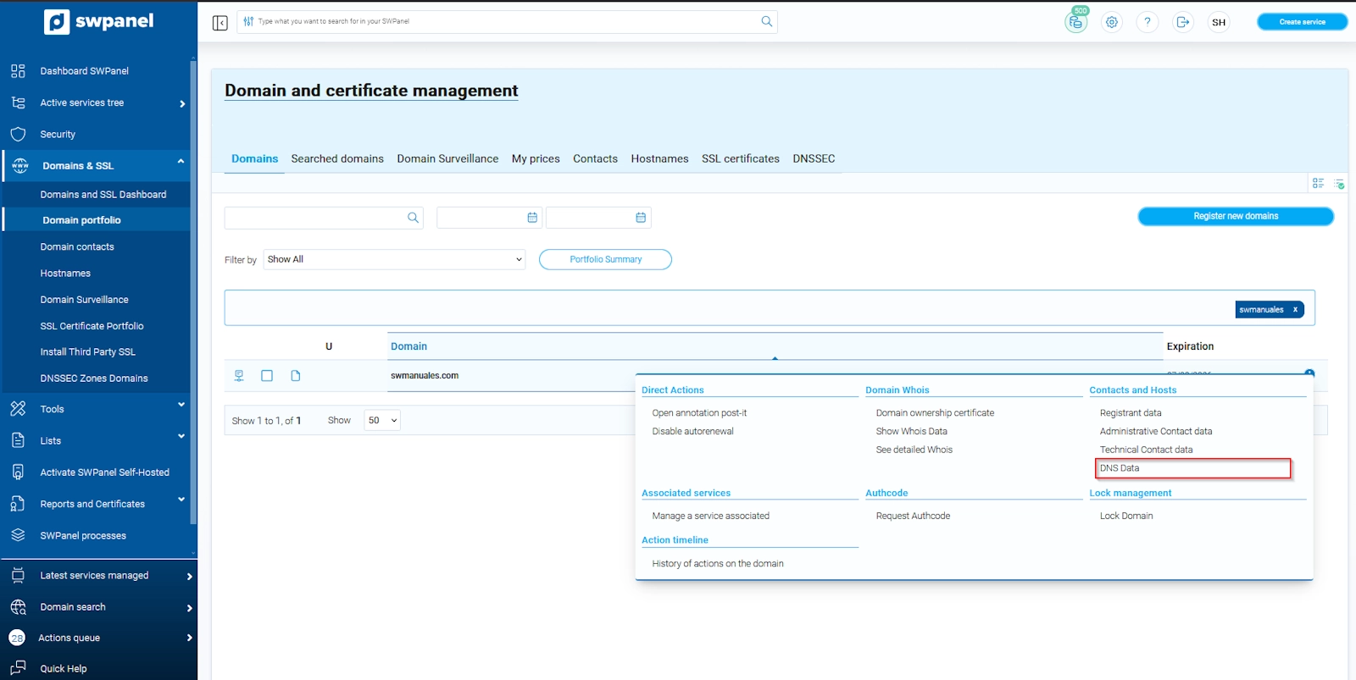Open the credits balance icon showing 500
1356x680 pixels.
click(x=1075, y=22)
